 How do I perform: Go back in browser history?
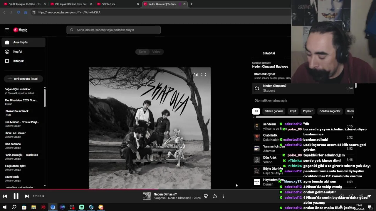click(4, 12)
